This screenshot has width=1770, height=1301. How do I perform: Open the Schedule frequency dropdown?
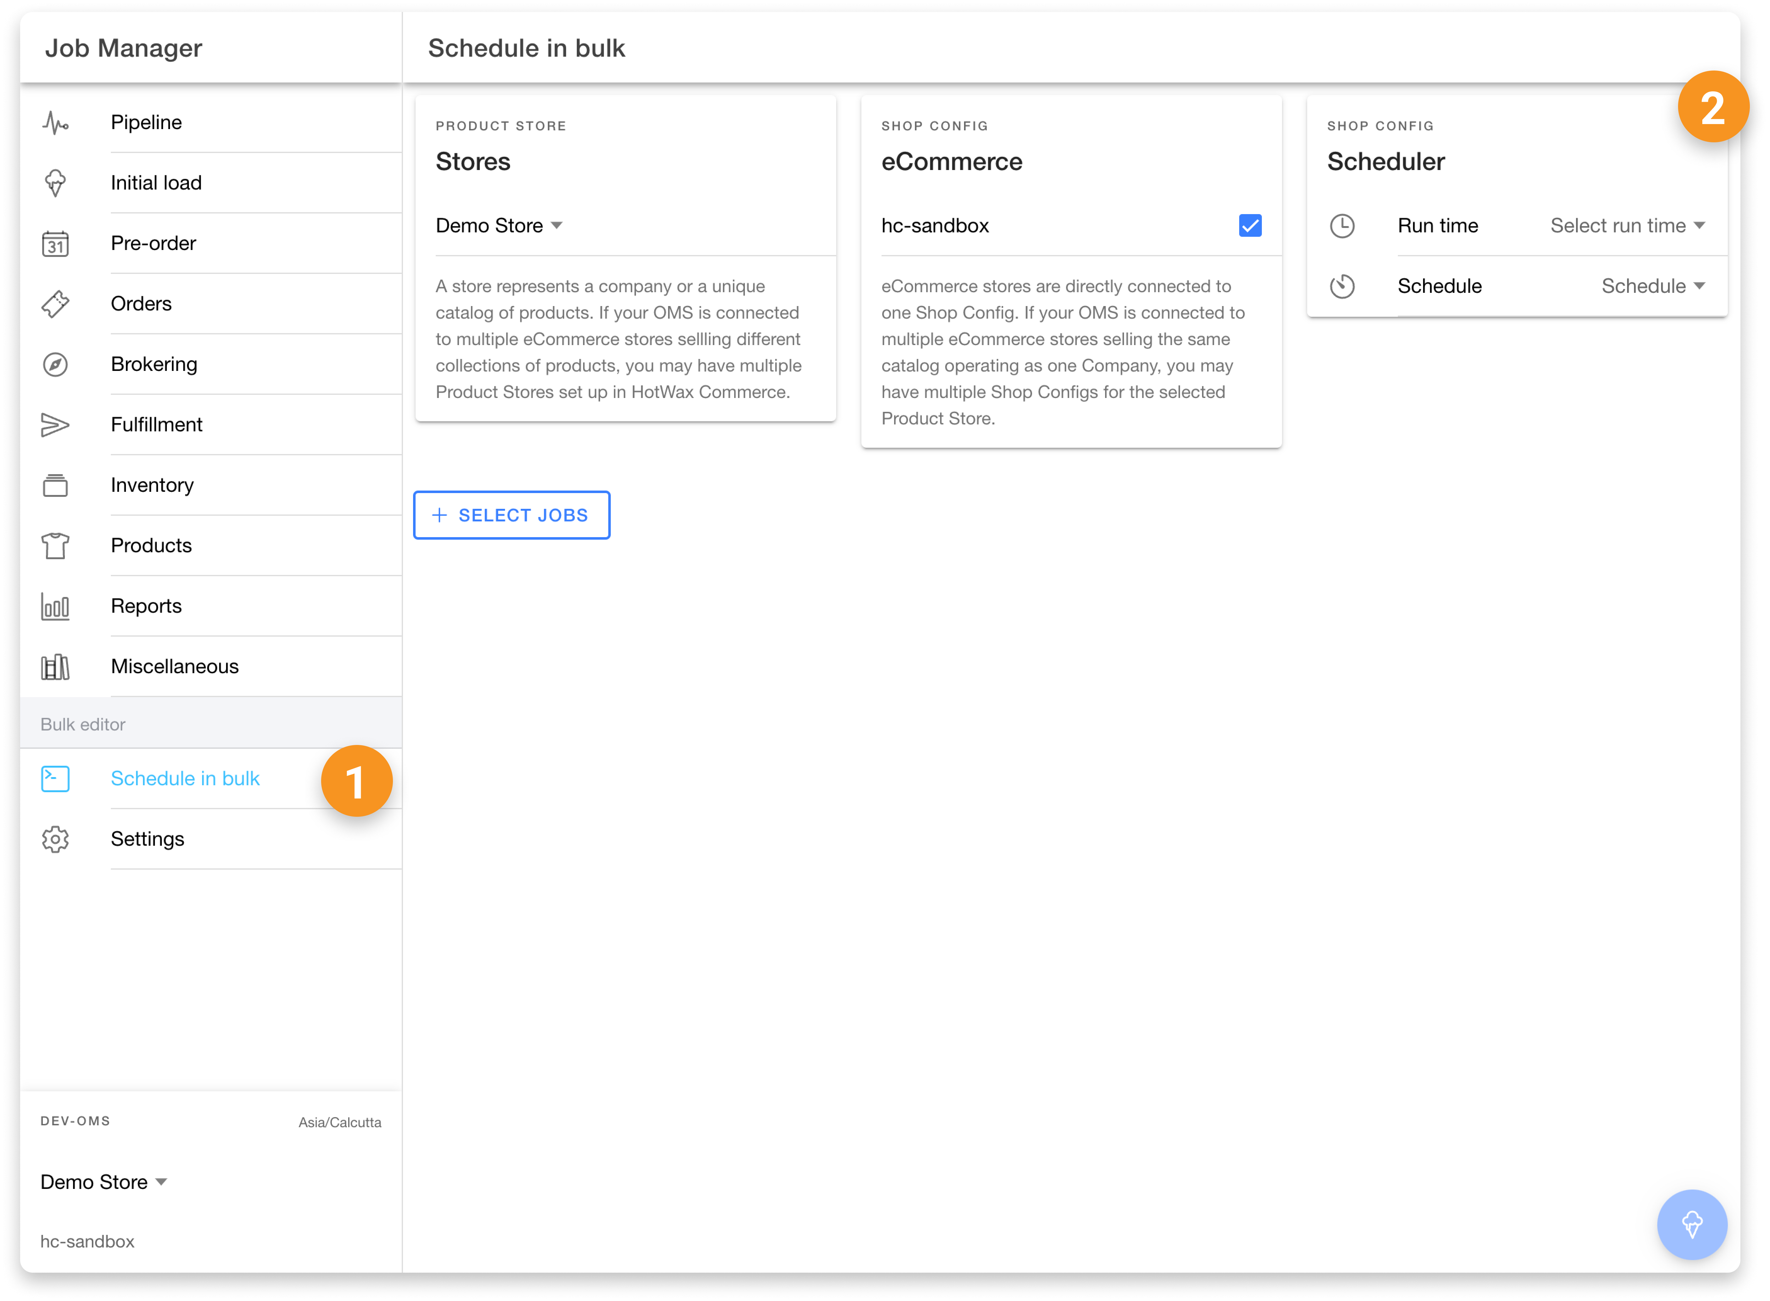1652,287
